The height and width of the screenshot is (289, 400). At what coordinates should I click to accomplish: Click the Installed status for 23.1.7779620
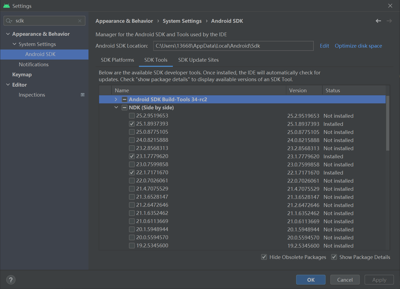point(333,156)
